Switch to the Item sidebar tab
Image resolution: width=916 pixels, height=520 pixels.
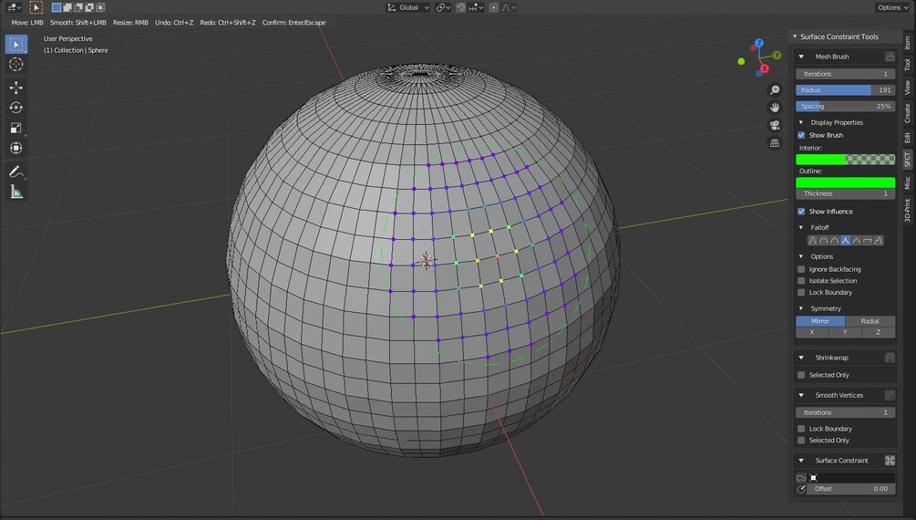907,42
